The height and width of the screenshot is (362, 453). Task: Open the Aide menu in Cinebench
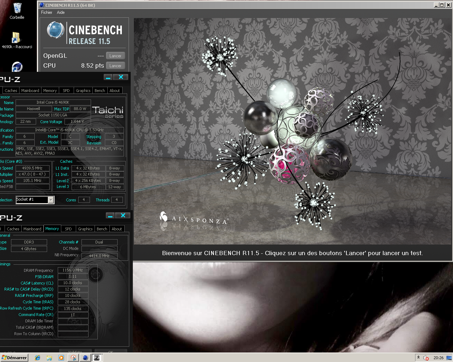(x=61, y=12)
